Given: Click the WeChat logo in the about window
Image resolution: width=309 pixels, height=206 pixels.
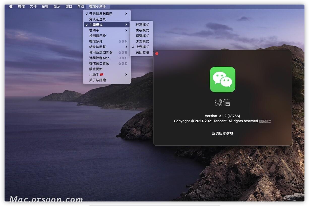Looking at the screenshot, I should [x=223, y=79].
